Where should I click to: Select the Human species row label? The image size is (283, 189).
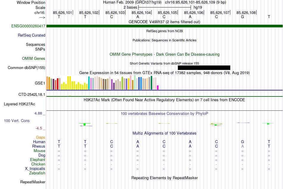pyautogui.click(x=39, y=142)
